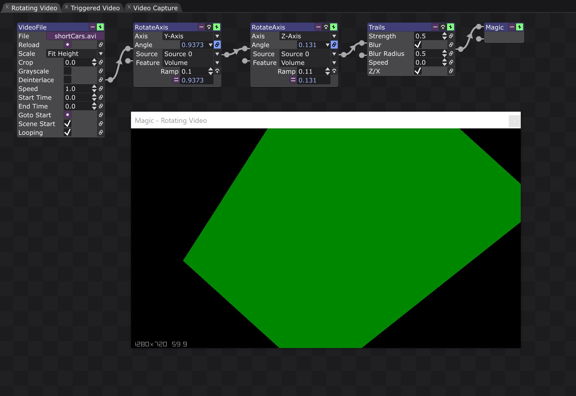
Task: Expand the Angle 0.131 dropdown arrow
Action: 327,45
